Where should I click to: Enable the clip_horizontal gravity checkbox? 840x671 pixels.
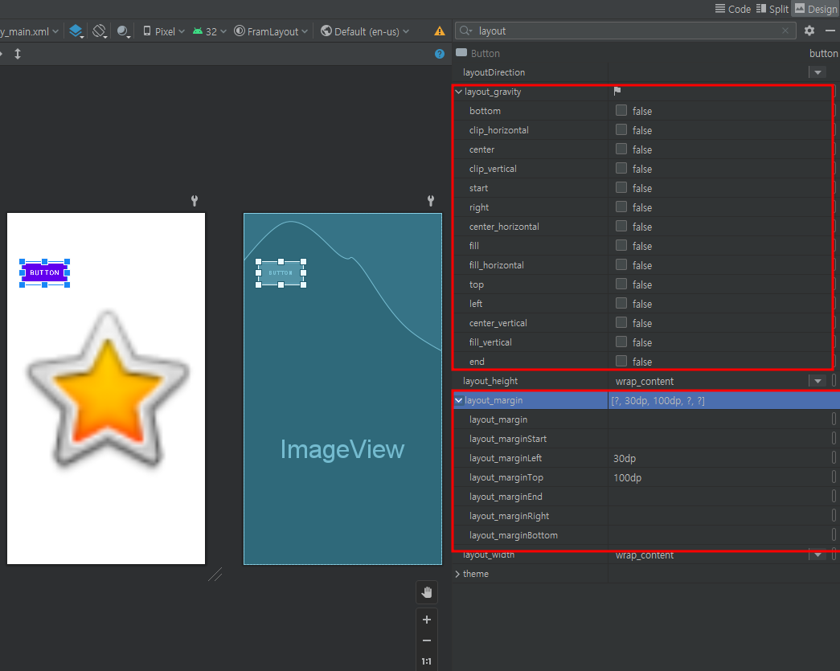tap(621, 129)
